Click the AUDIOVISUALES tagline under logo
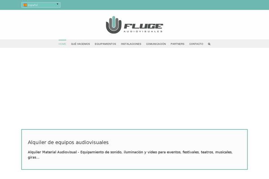This screenshot has height=179, width=269. coord(143,31)
